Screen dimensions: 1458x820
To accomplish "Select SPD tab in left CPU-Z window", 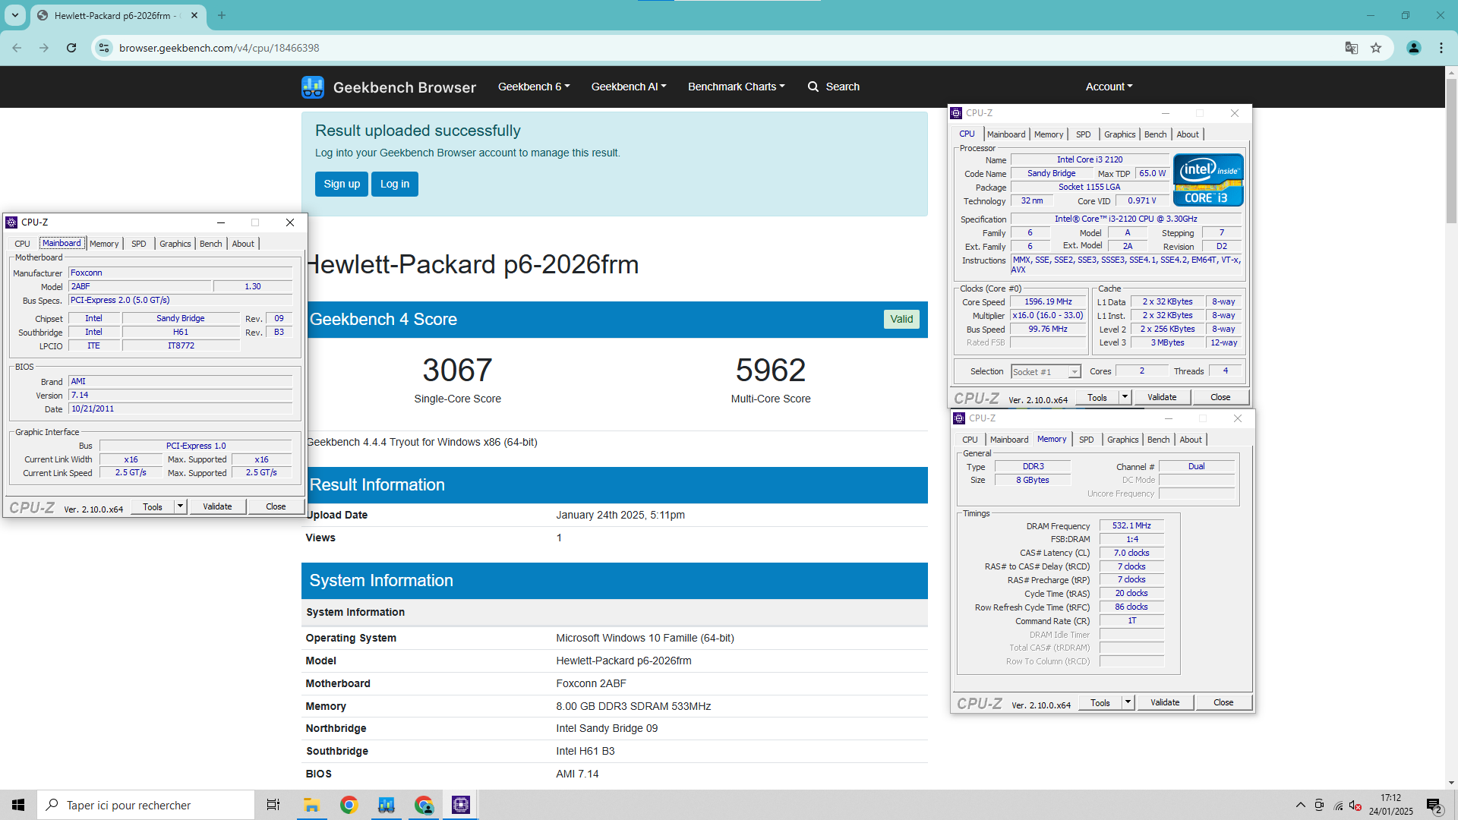I will [x=139, y=244].
